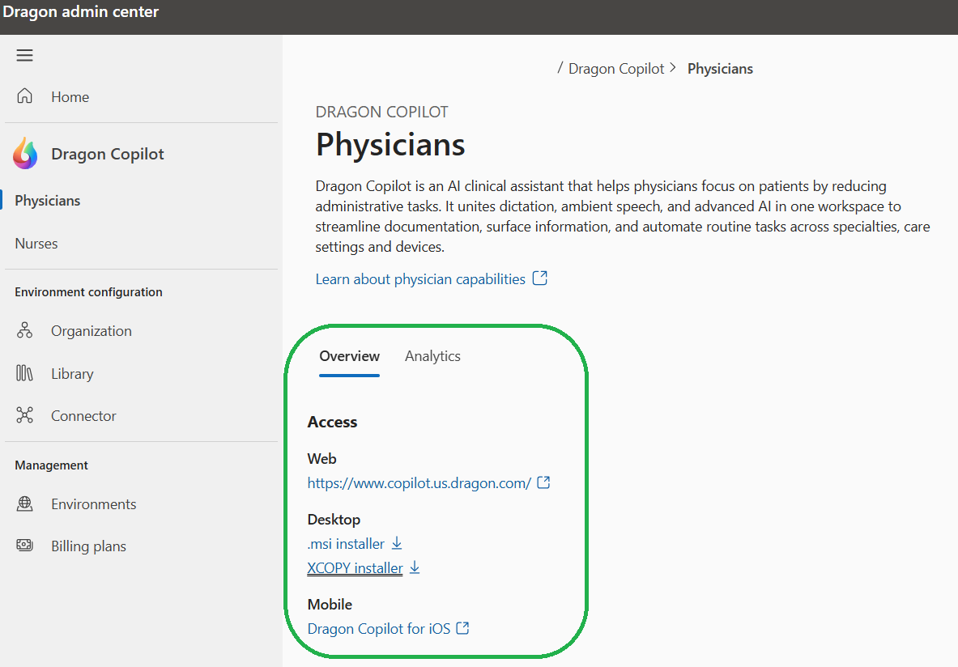Click the Home house icon
958x667 pixels.
point(25,96)
